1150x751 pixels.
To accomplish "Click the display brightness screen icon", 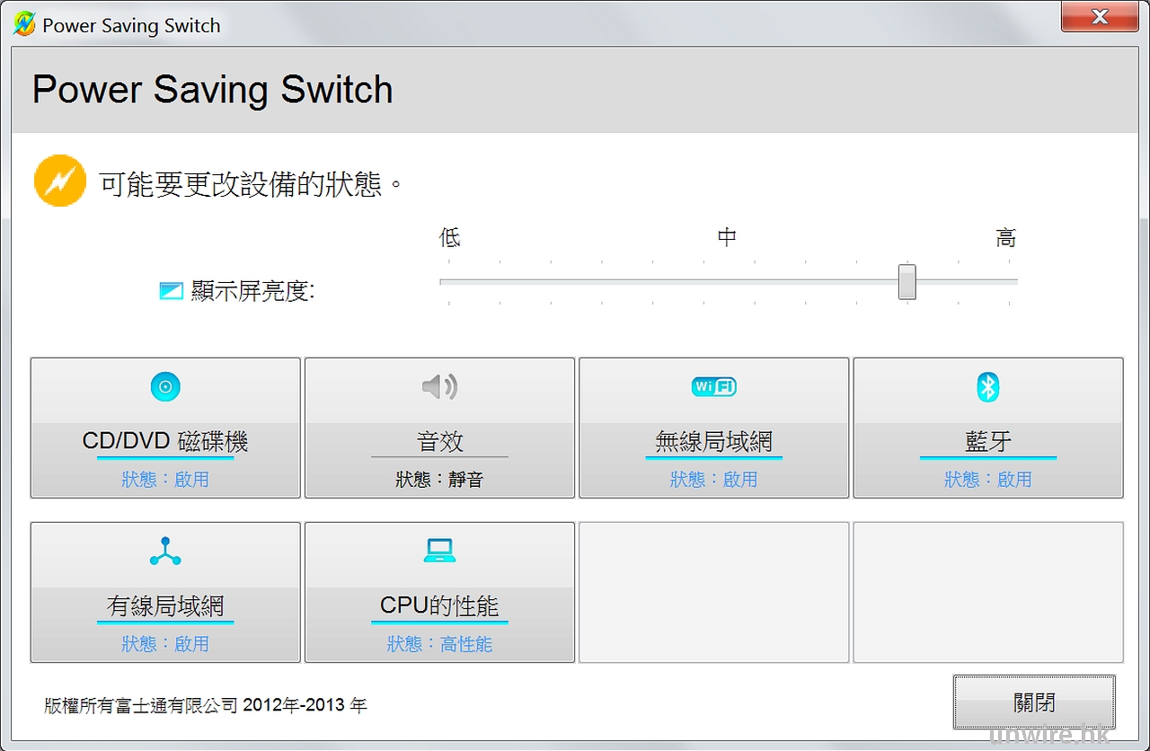I will click(x=171, y=291).
